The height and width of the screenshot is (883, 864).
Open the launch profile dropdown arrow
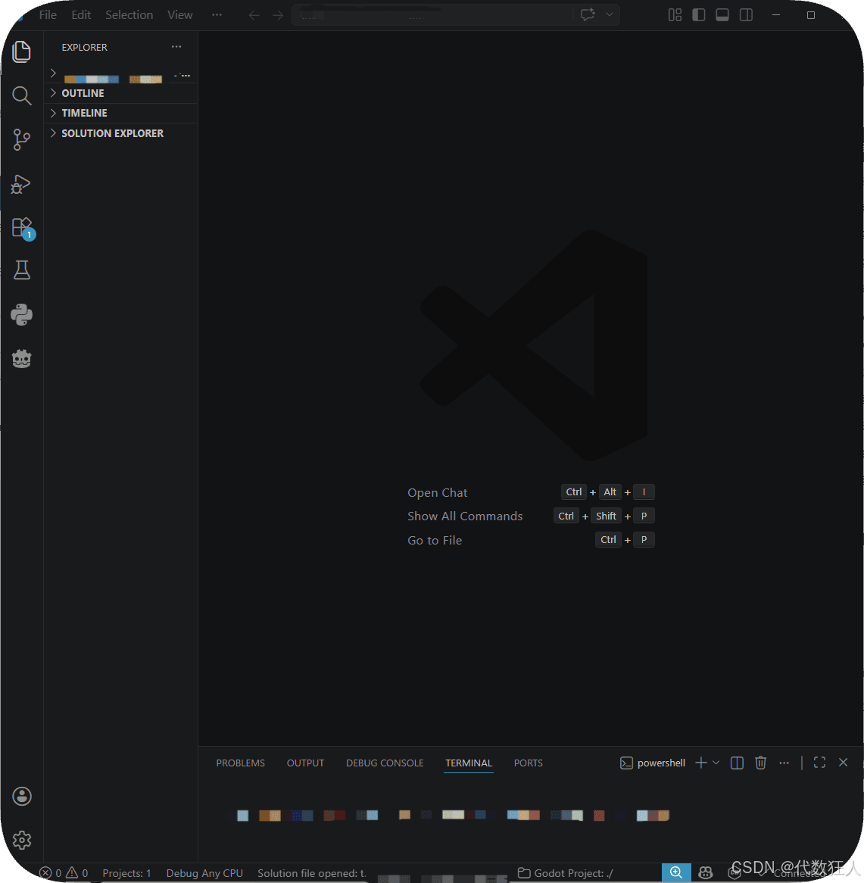click(x=716, y=763)
